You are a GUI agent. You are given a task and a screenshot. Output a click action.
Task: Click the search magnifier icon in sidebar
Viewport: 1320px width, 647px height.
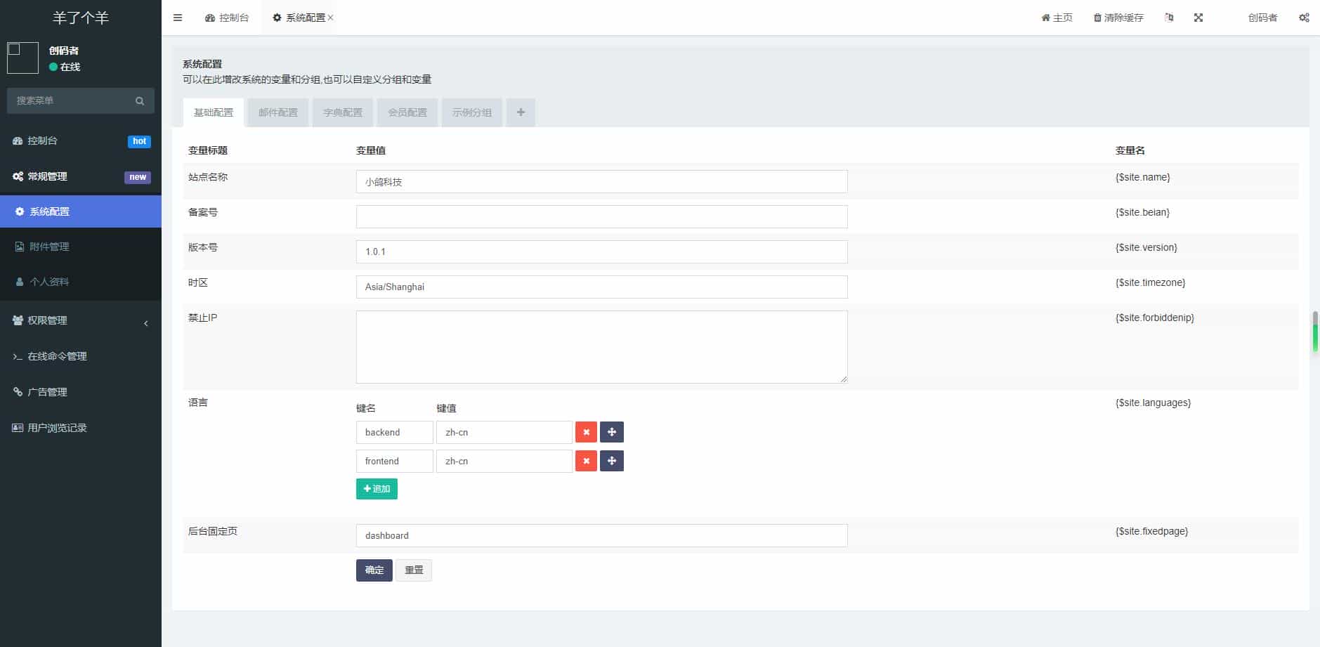pos(140,101)
